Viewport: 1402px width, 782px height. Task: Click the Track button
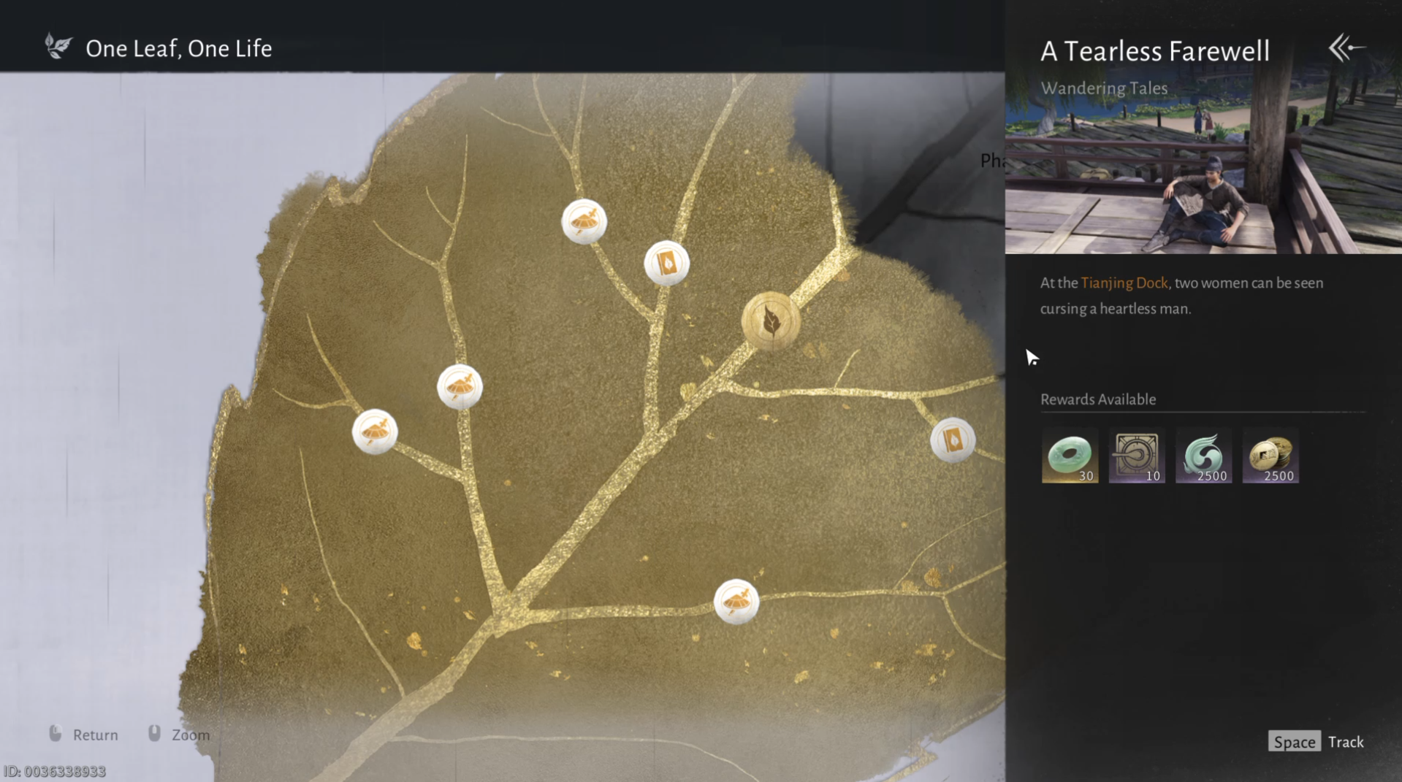(1346, 742)
